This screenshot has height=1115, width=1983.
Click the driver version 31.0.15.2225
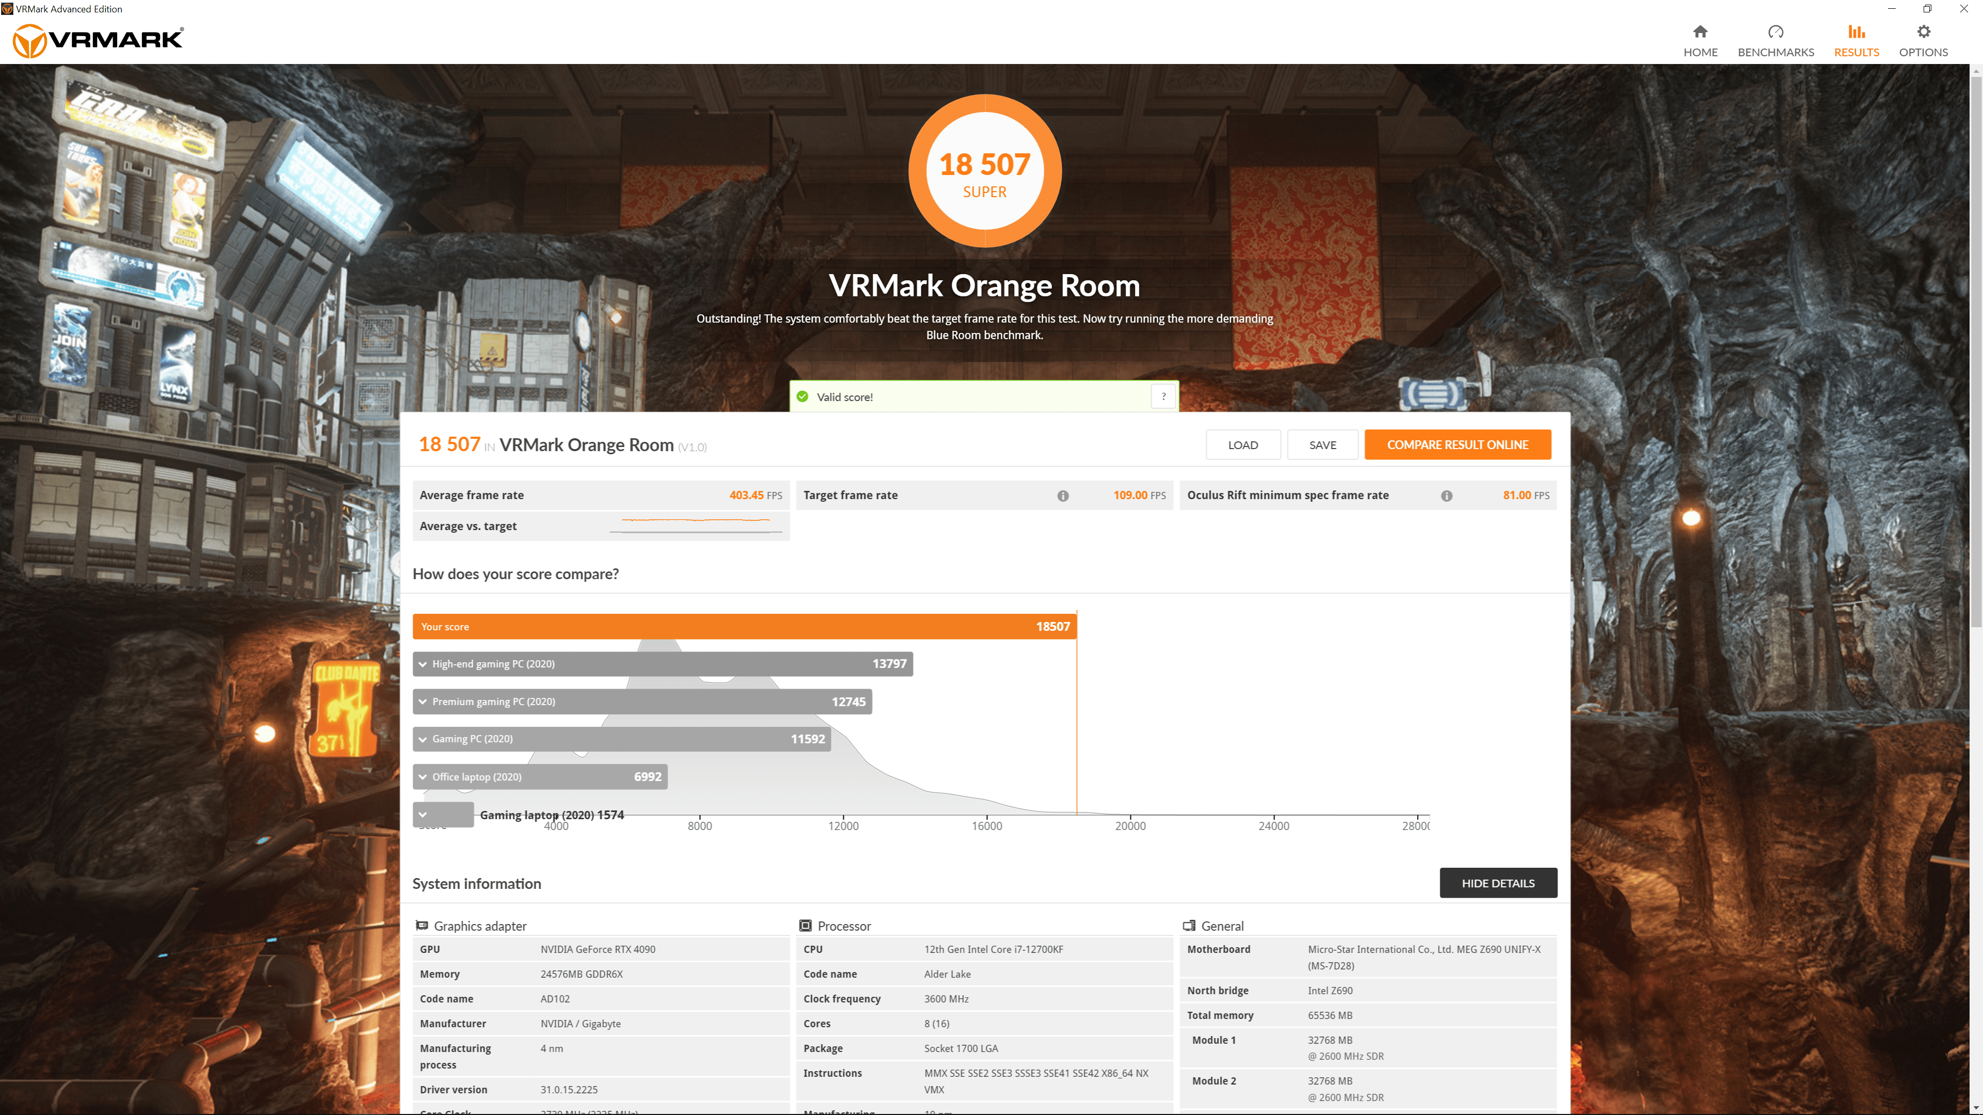tap(569, 1090)
